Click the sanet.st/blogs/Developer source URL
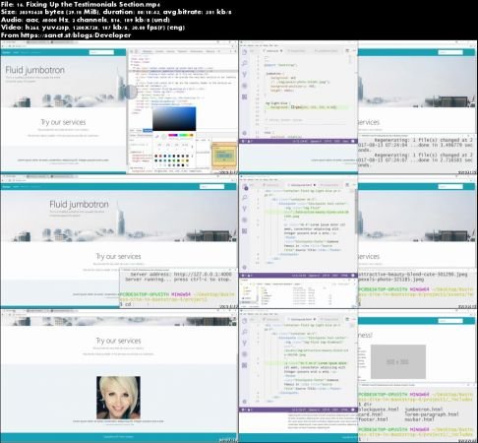Image resolution: width=478 pixels, height=443 pixels. pyautogui.click(x=76, y=35)
